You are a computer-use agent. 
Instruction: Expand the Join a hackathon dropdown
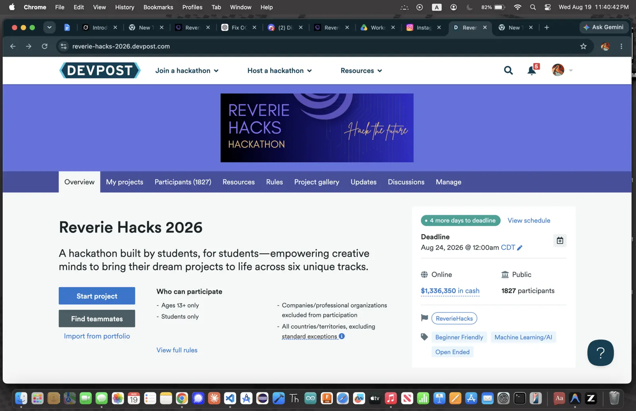click(x=187, y=71)
